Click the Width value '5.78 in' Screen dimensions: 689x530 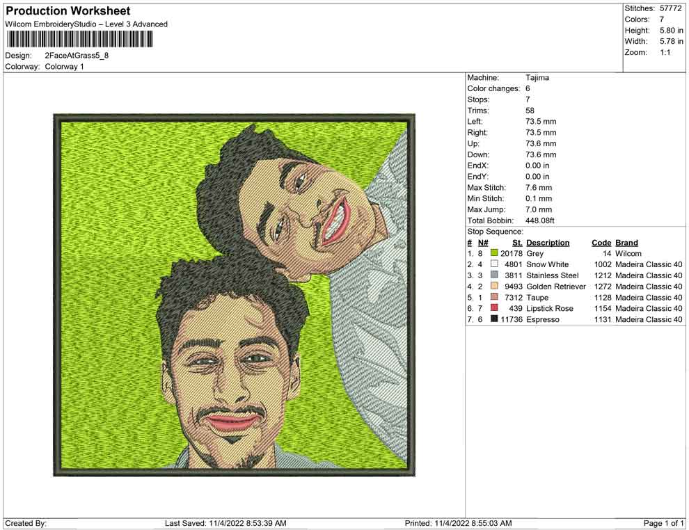point(672,41)
